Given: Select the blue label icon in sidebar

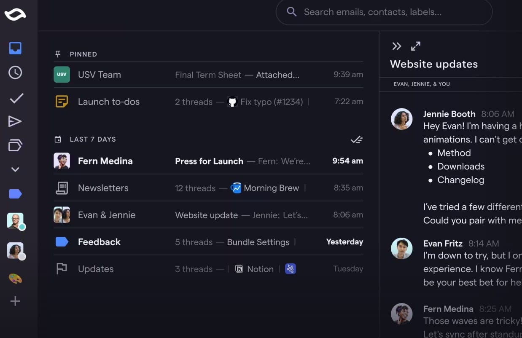Looking at the screenshot, I should coord(15,194).
